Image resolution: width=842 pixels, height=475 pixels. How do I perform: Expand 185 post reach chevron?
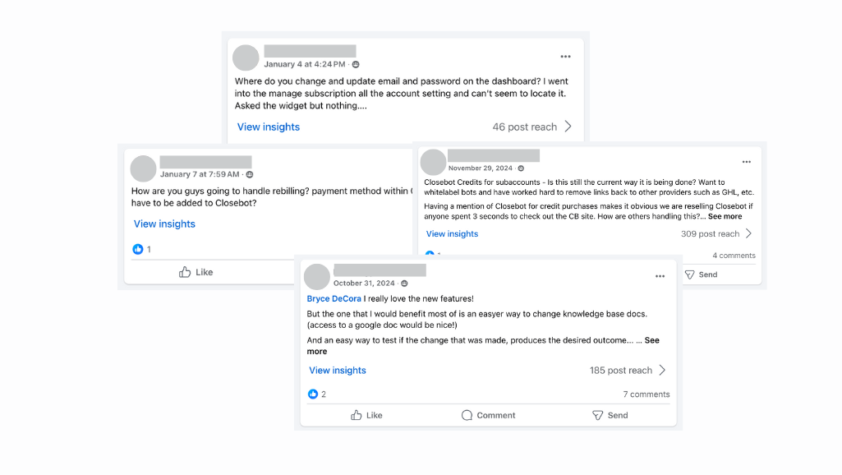(662, 370)
